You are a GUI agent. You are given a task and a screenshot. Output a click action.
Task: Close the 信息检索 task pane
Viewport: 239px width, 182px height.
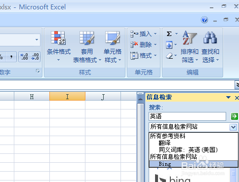[237, 98]
